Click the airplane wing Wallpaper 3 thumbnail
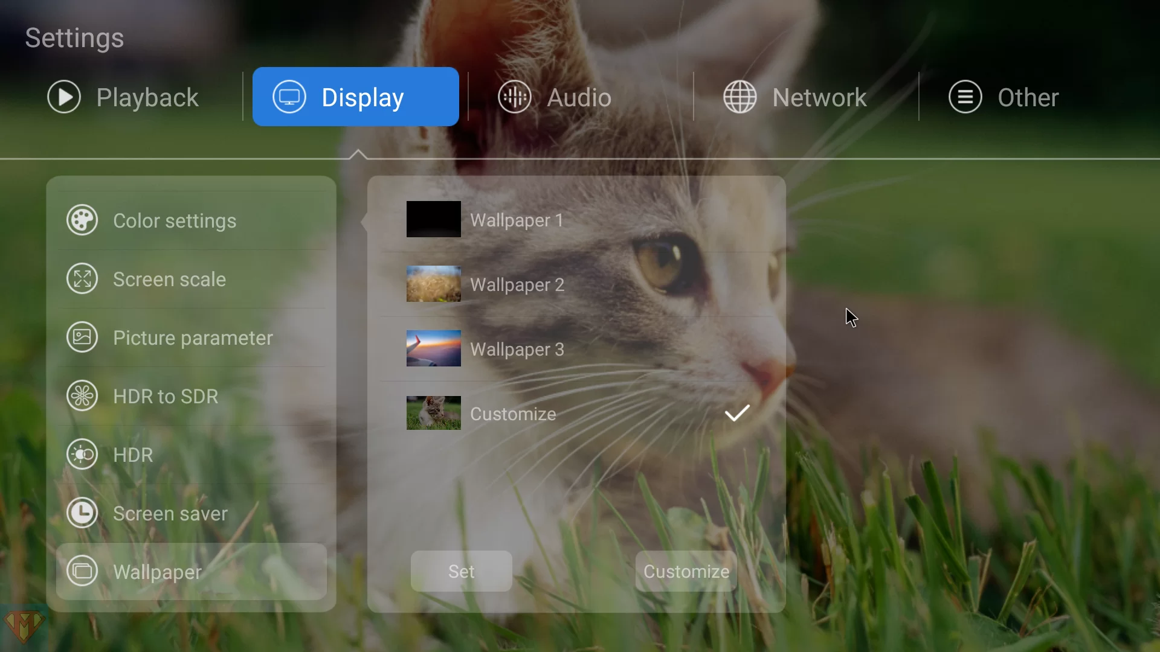This screenshot has height=652, width=1160. coord(433,348)
